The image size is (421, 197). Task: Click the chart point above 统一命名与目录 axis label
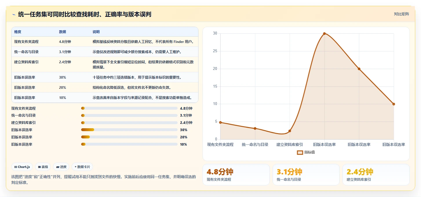click(255, 128)
